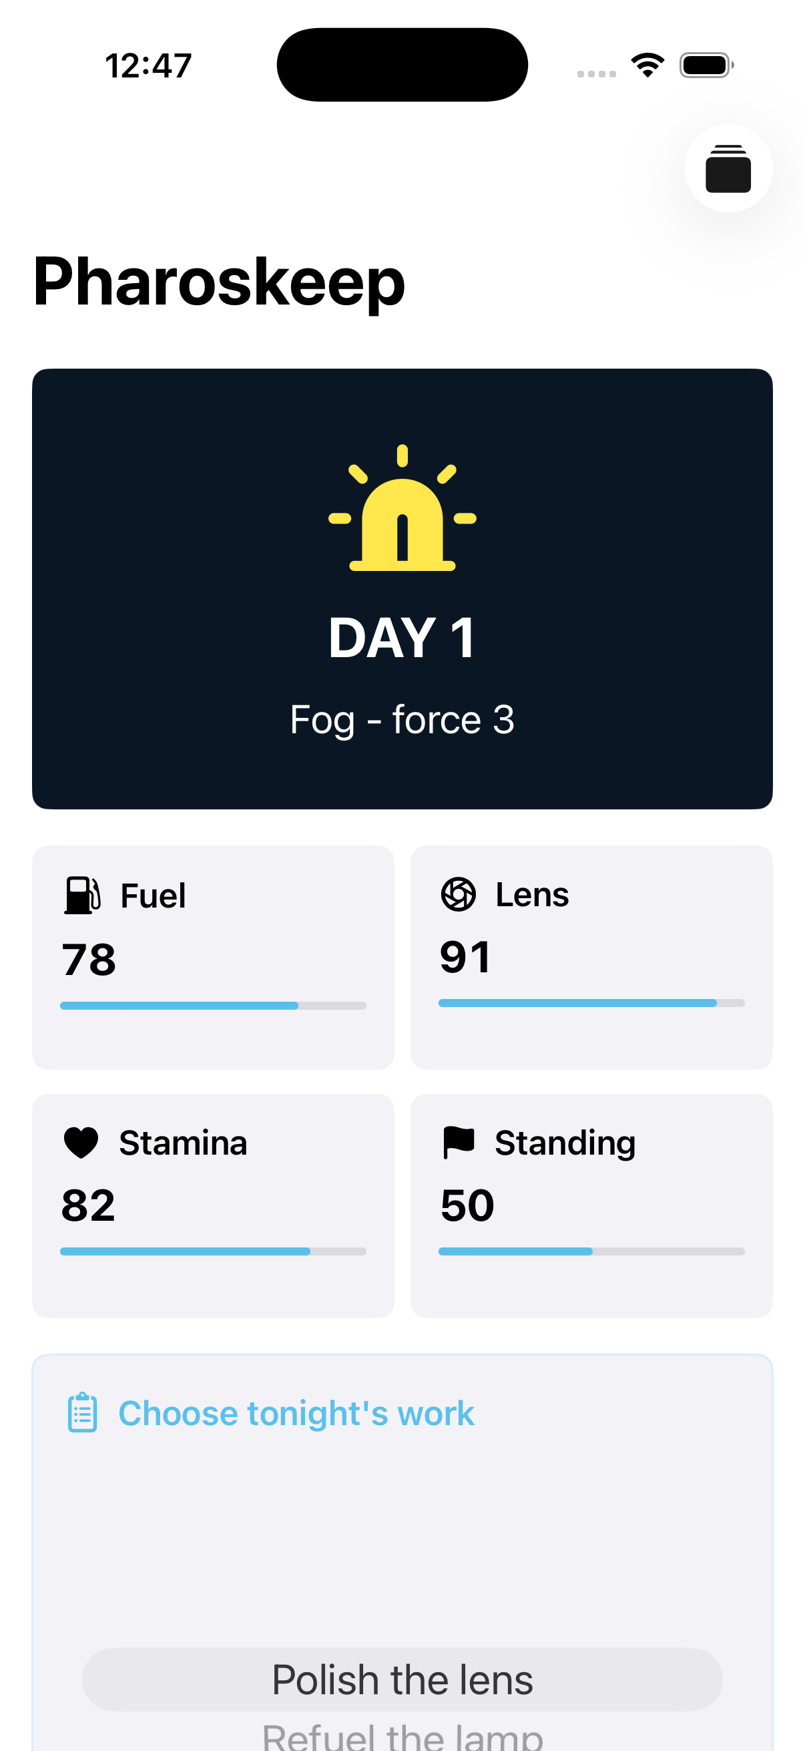
Task: Tap the Fuel progress bar
Action: (214, 1005)
